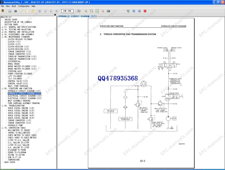Go to previous page arrow
The width and height of the screenshot is (225, 170).
coord(45,11)
